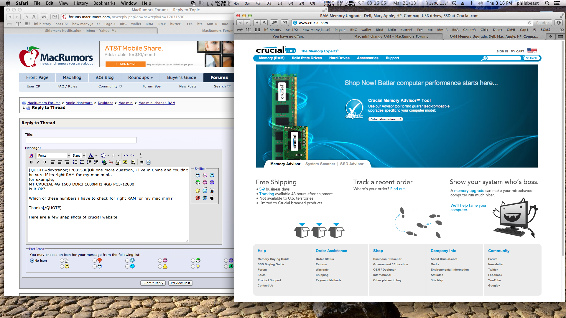Align message text right
The width and height of the screenshot is (566, 318).
click(x=67, y=162)
